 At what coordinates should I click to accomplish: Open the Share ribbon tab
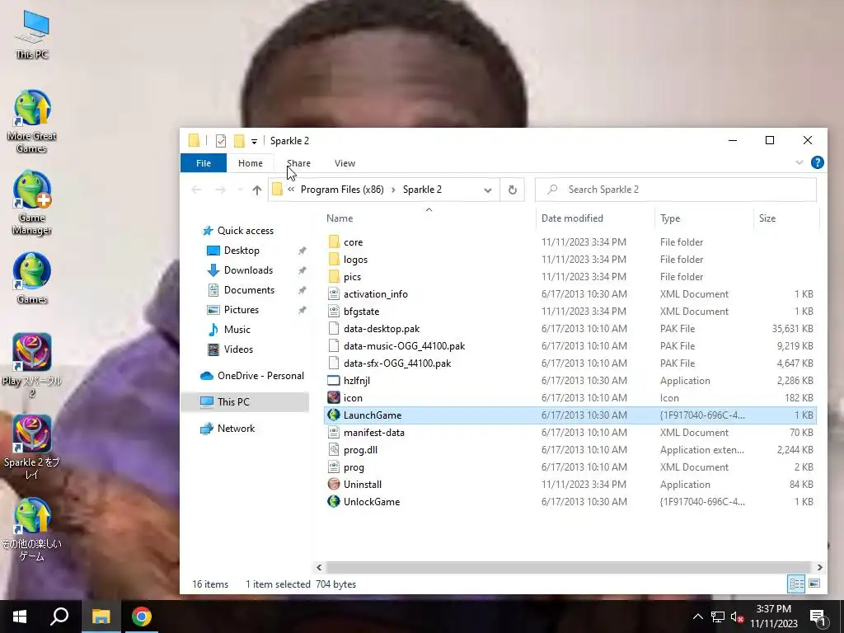pos(298,163)
